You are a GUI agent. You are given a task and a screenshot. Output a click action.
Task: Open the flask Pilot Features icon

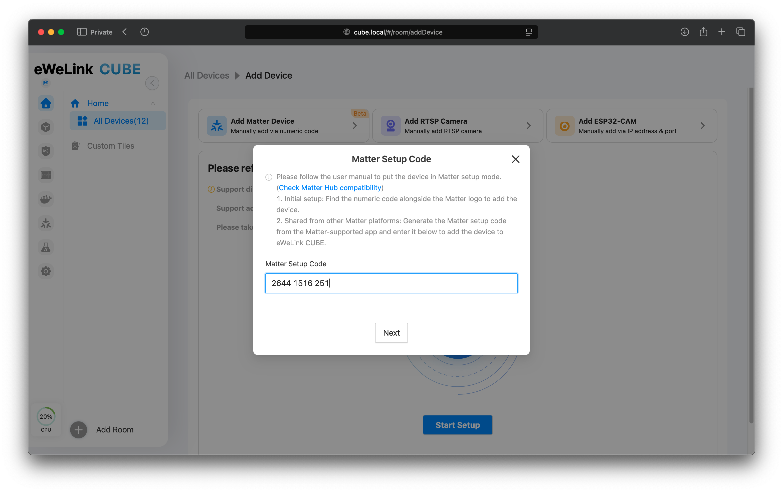pyautogui.click(x=46, y=248)
